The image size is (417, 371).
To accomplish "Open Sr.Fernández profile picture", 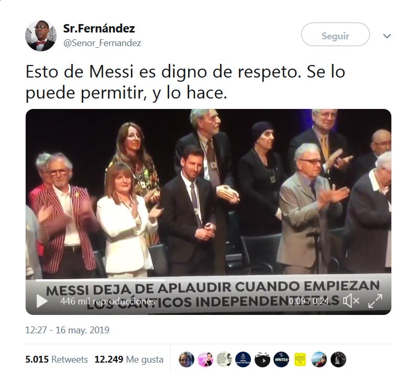I will [x=41, y=36].
